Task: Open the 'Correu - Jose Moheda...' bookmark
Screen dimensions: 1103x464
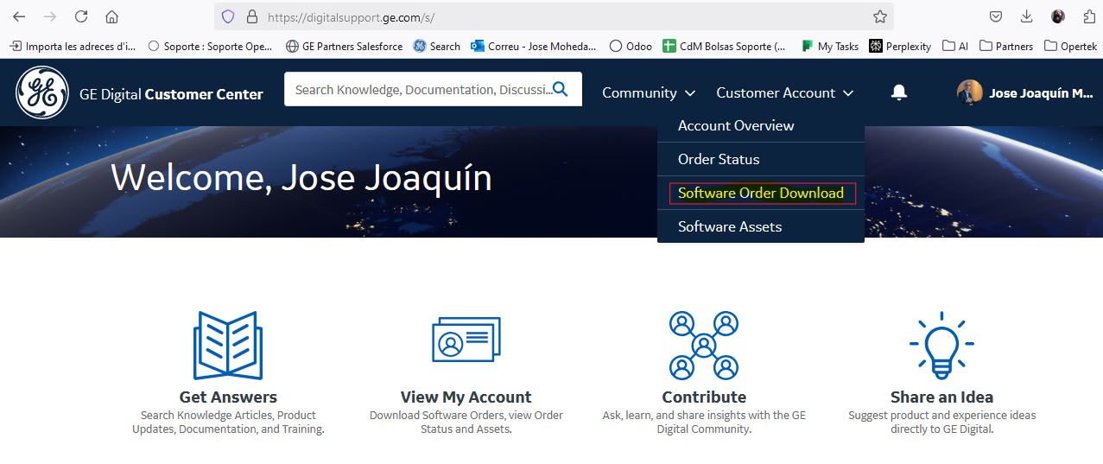Action: 533,46
